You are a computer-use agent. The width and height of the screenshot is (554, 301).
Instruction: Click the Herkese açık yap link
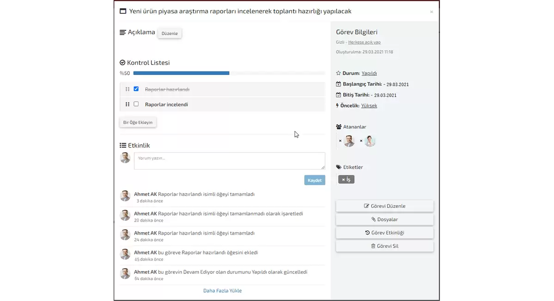pos(364,42)
